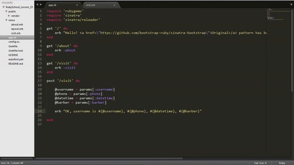Click require 'sinatra' on line 2

[x=64, y=15]
